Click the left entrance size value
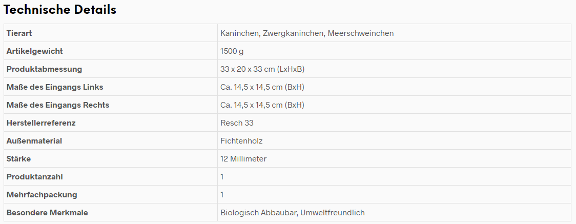Viewport: 576px width, 224px height. [262, 87]
